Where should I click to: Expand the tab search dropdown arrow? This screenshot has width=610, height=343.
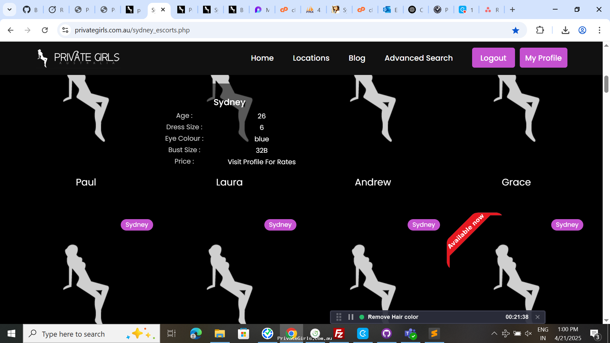click(10, 10)
